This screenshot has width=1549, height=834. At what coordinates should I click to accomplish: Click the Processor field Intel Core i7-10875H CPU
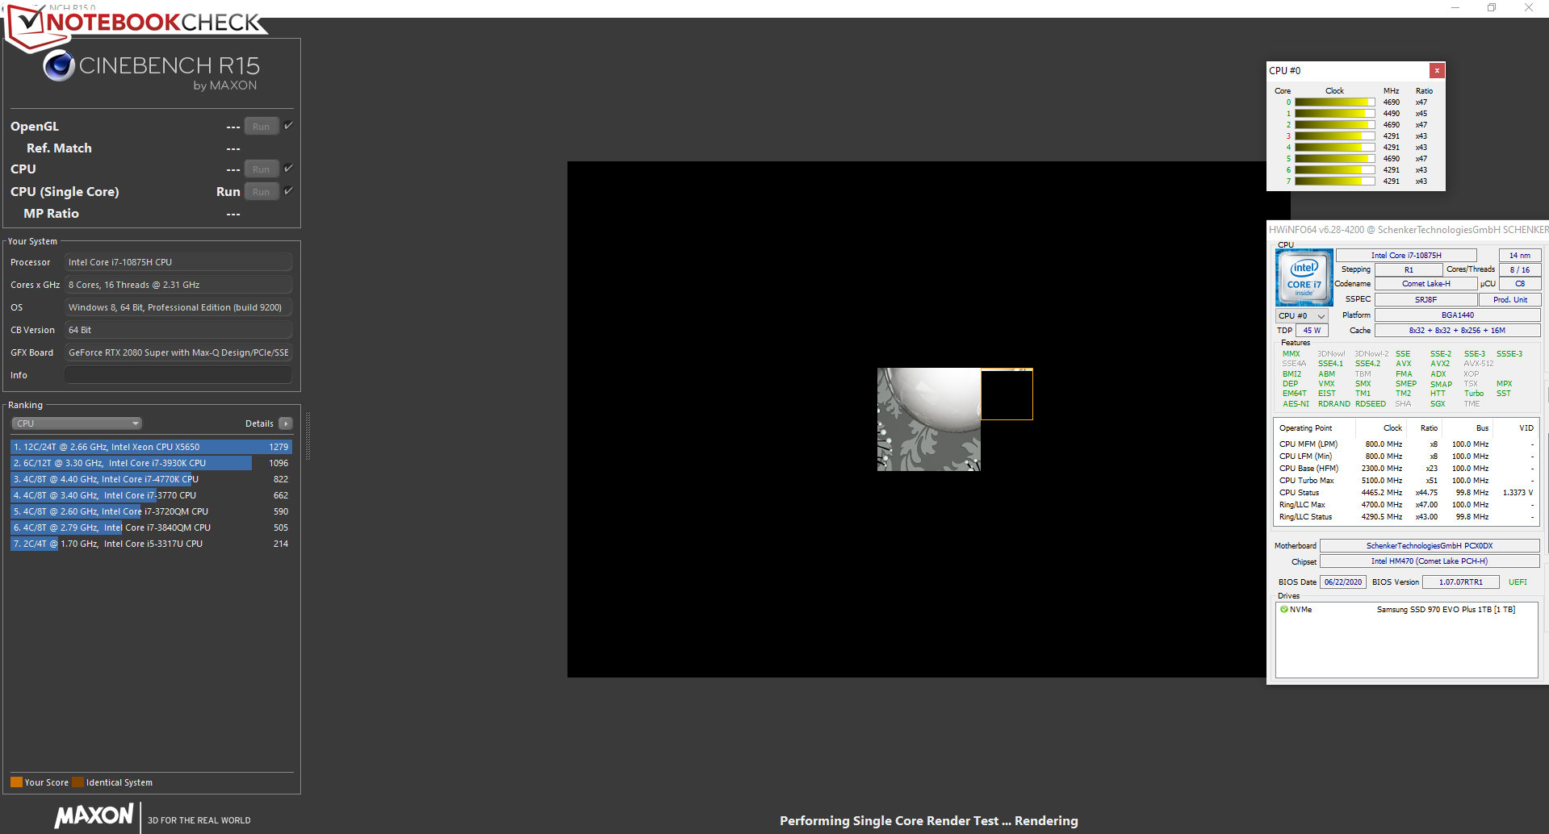[178, 262]
